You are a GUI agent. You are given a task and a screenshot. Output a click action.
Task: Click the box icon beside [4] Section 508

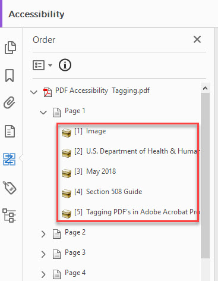tap(67, 193)
